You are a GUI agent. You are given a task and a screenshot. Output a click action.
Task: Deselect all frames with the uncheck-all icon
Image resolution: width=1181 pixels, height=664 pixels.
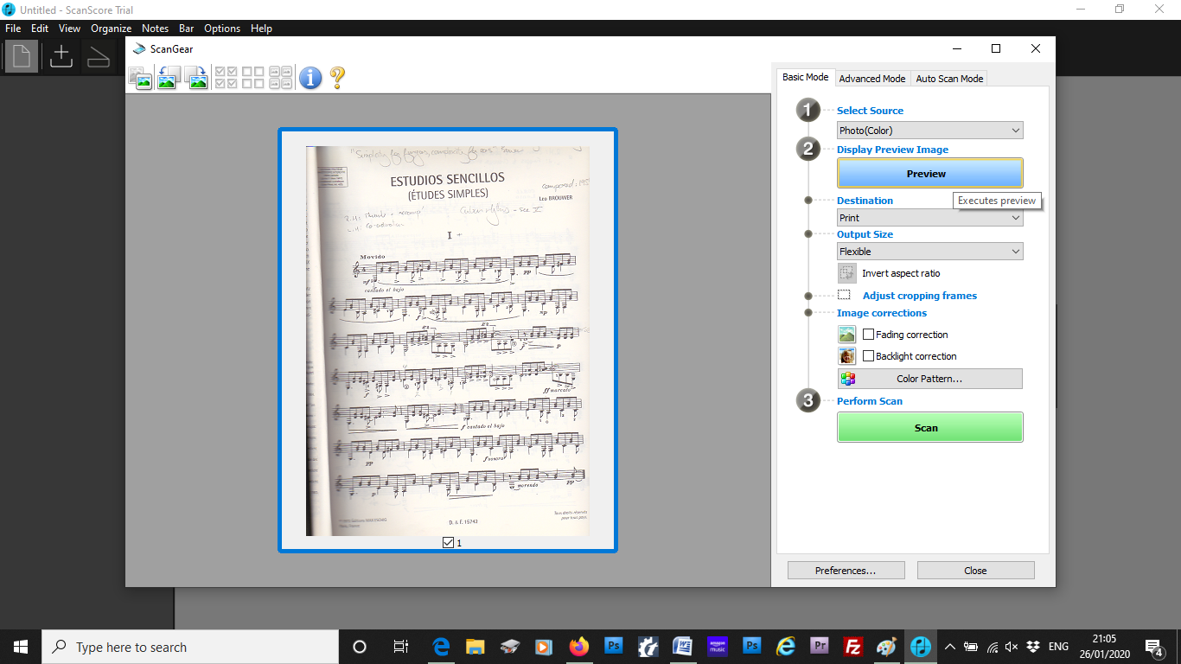pyautogui.click(x=253, y=78)
